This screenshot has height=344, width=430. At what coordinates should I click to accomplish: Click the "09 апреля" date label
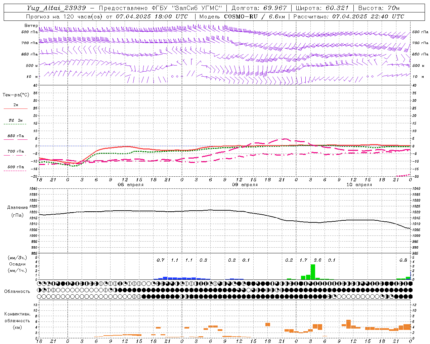(x=245, y=185)
